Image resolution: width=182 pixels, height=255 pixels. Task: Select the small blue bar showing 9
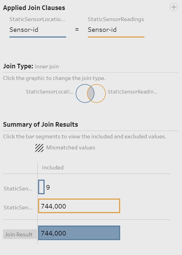pos(41,187)
